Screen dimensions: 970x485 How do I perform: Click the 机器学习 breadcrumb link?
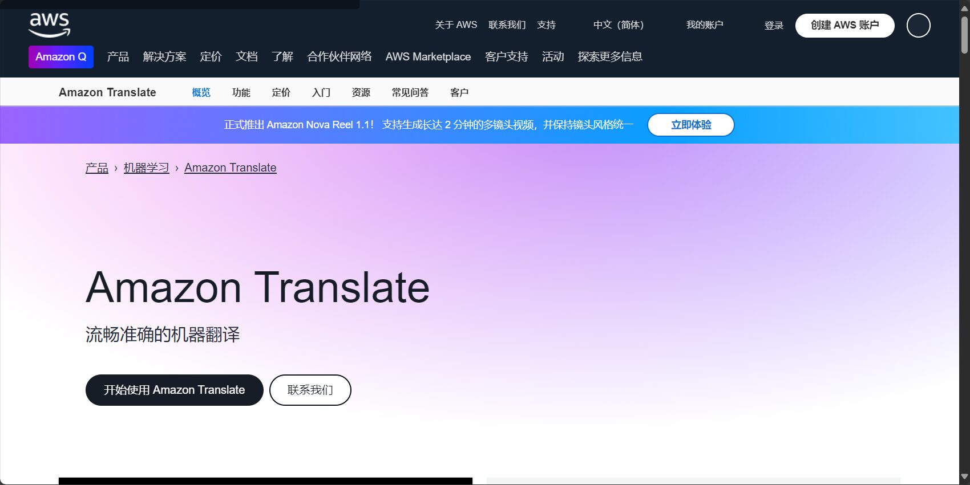coord(147,168)
